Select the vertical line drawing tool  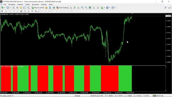10,11
